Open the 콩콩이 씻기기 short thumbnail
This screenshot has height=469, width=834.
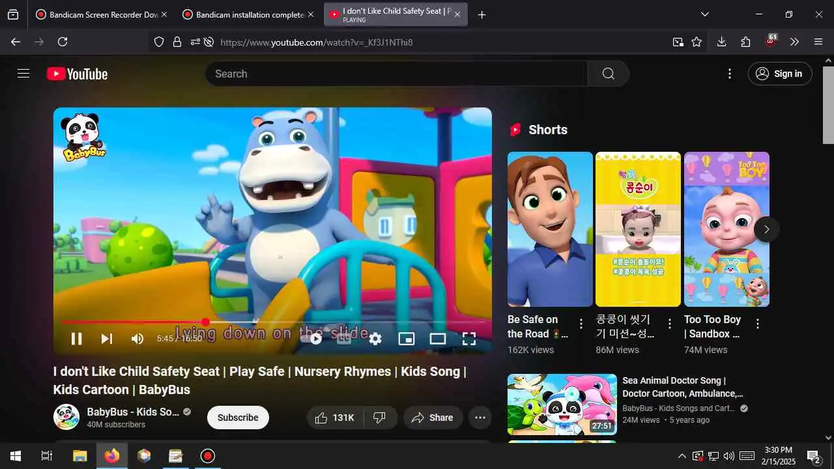638,229
